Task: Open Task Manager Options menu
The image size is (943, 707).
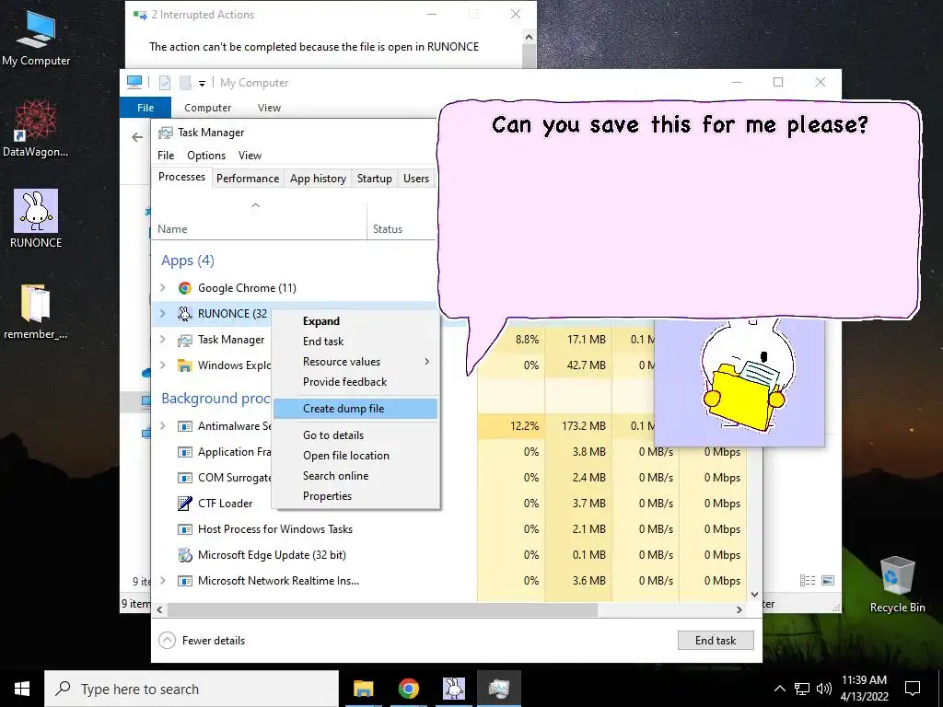Action: (x=206, y=156)
